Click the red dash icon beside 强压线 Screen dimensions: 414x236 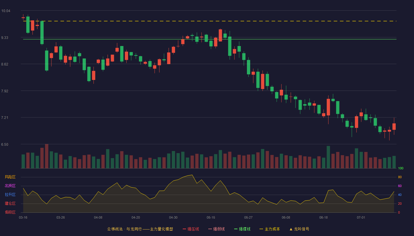[x=185, y=229]
